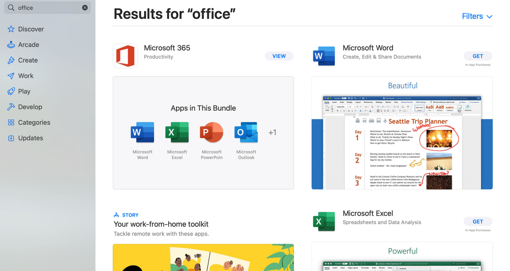Screen dimensions: 510x271
Task: Click the Arcade joystick icon
Action: [11, 45]
